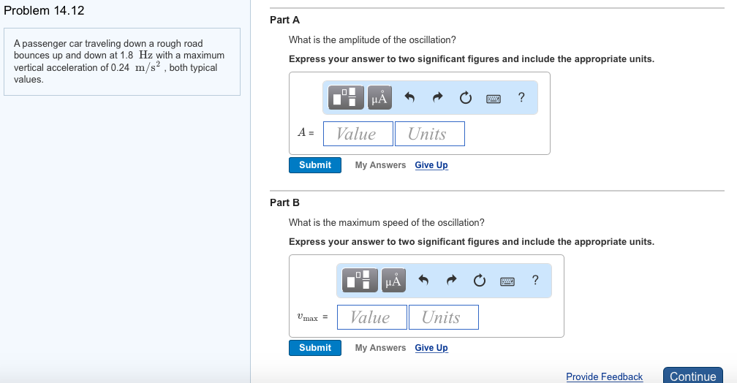Click the symbols (μÅ) button in Part B
Screen dimensions: 737x383
(x=393, y=280)
